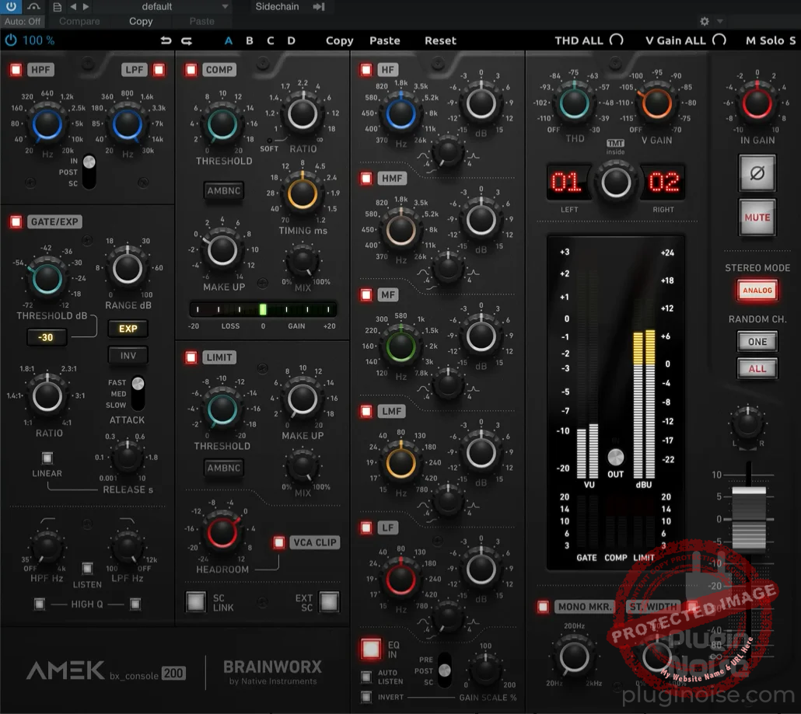Click Copy in the host header bar

tap(141, 22)
